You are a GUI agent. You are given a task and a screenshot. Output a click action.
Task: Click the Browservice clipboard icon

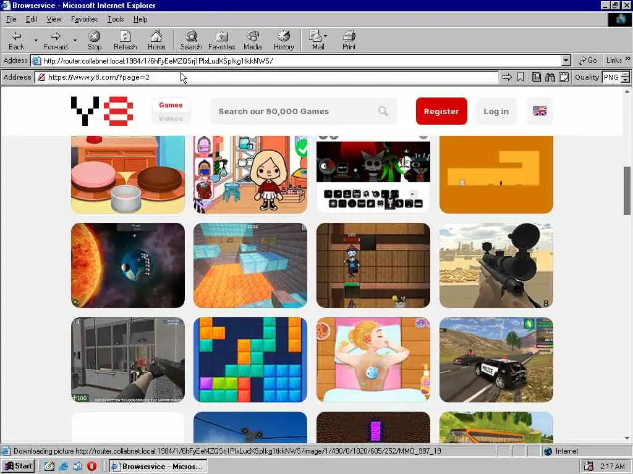coord(564,77)
